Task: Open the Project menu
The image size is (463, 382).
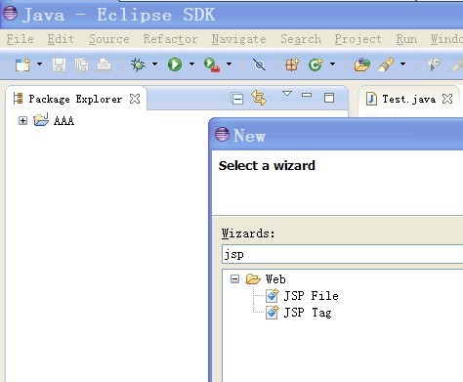Action: click(x=358, y=39)
